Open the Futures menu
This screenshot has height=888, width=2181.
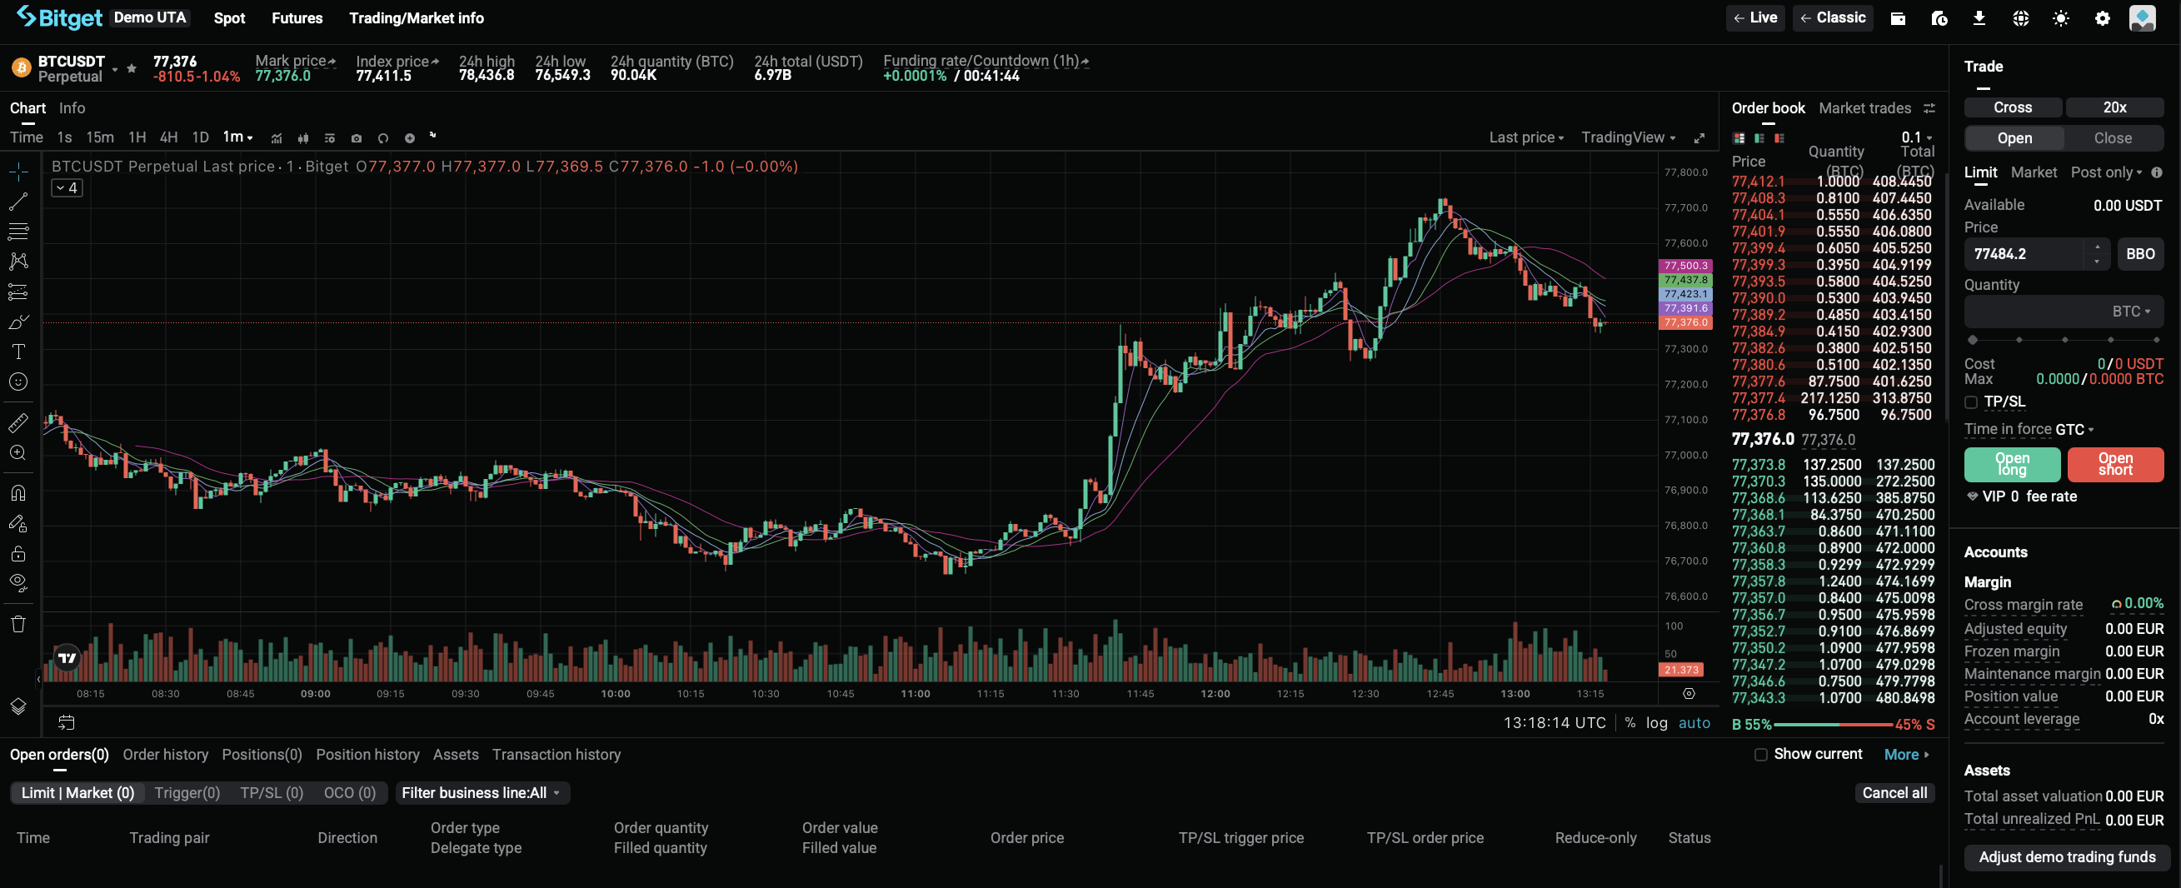[297, 17]
